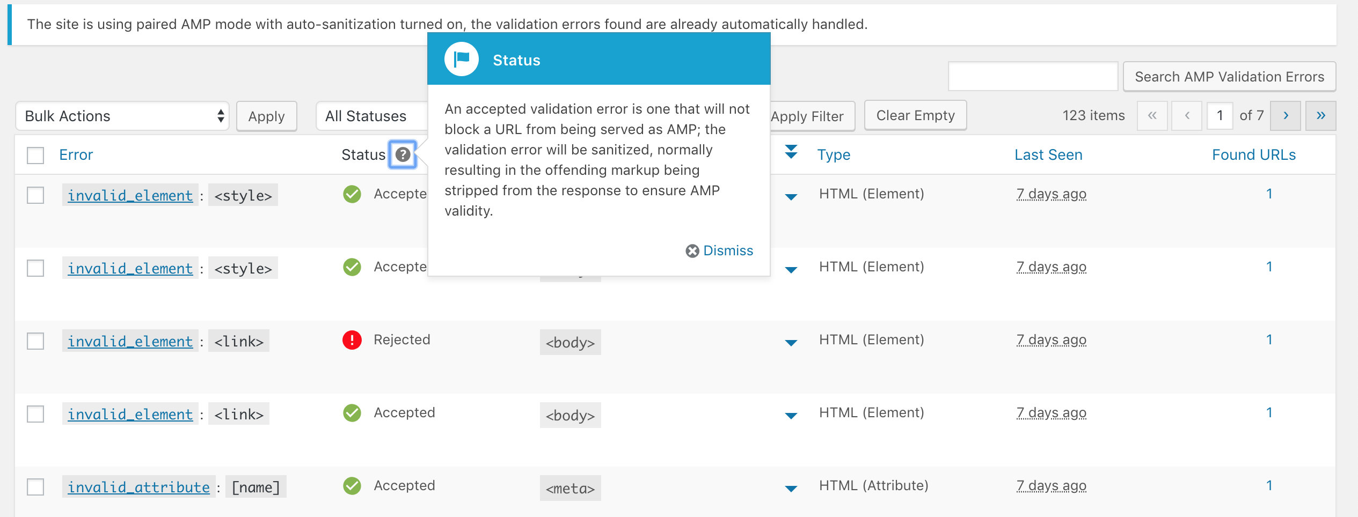Expand all details with header double arrow
The height and width of the screenshot is (517, 1358).
(791, 152)
